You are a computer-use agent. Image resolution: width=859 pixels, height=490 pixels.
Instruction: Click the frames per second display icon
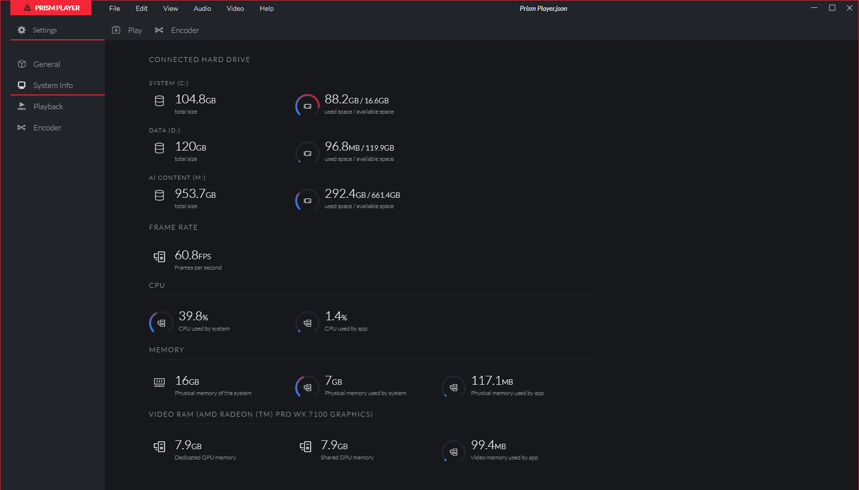click(x=159, y=256)
